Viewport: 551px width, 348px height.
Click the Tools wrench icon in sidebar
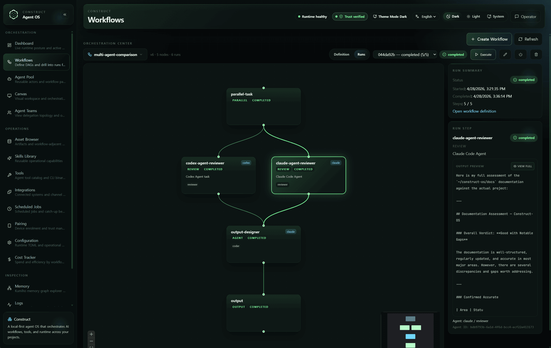pyautogui.click(x=9, y=175)
